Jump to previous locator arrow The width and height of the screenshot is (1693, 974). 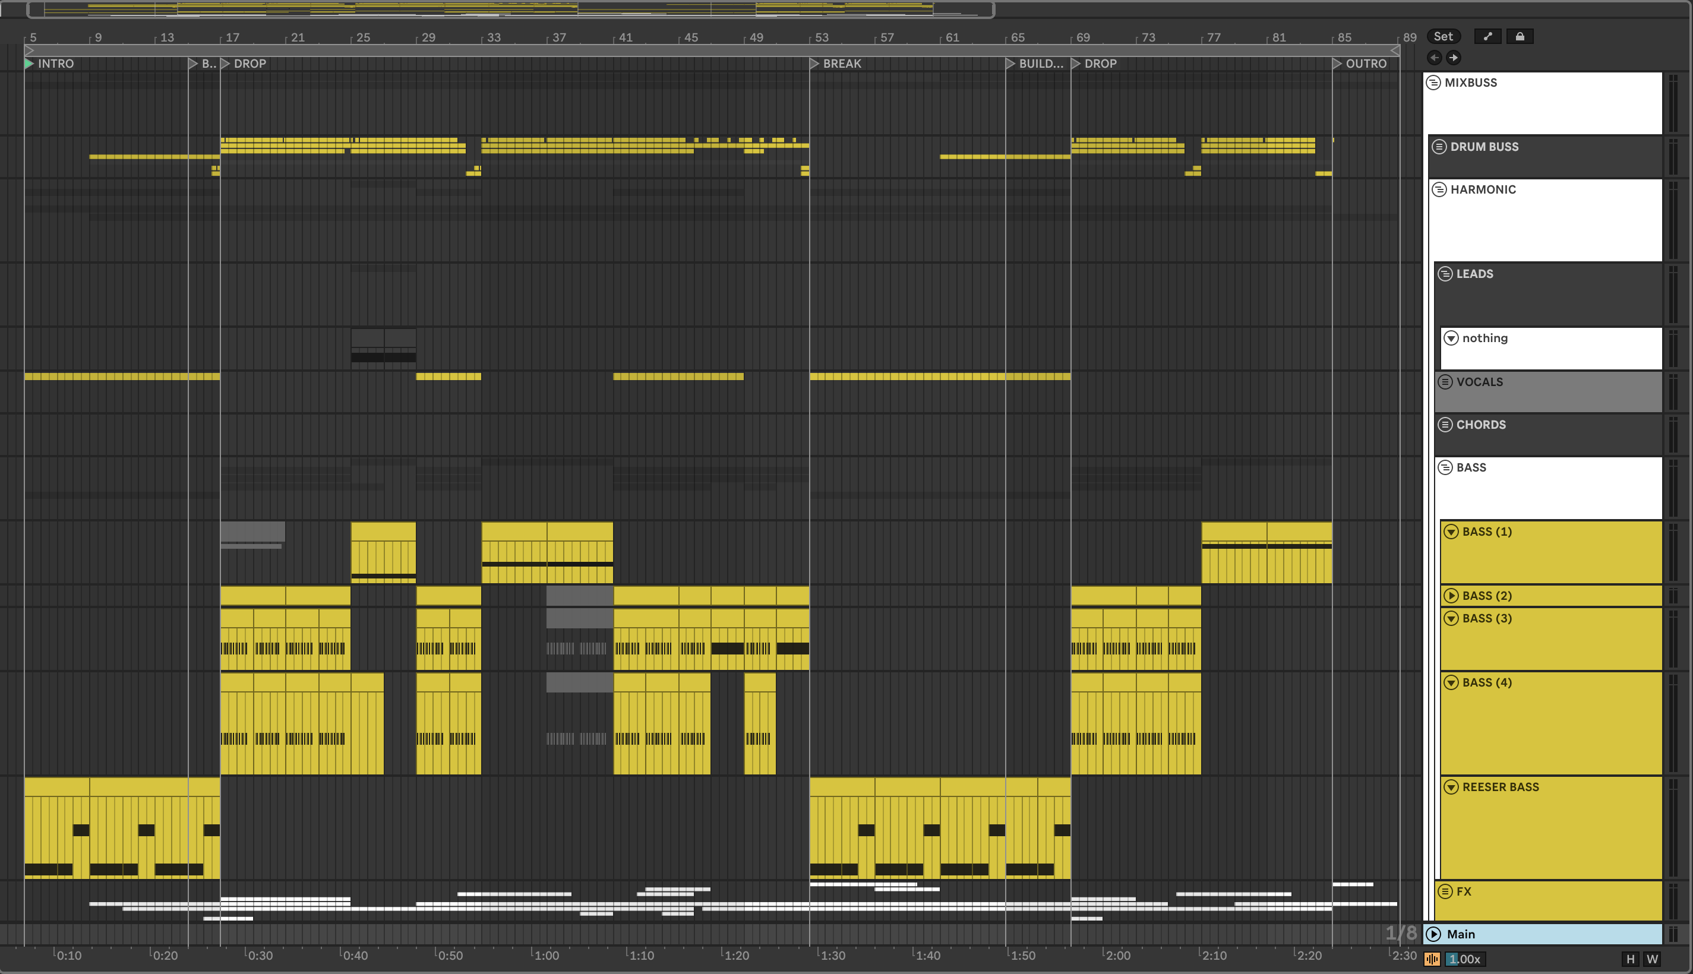[x=1434, y=58]
